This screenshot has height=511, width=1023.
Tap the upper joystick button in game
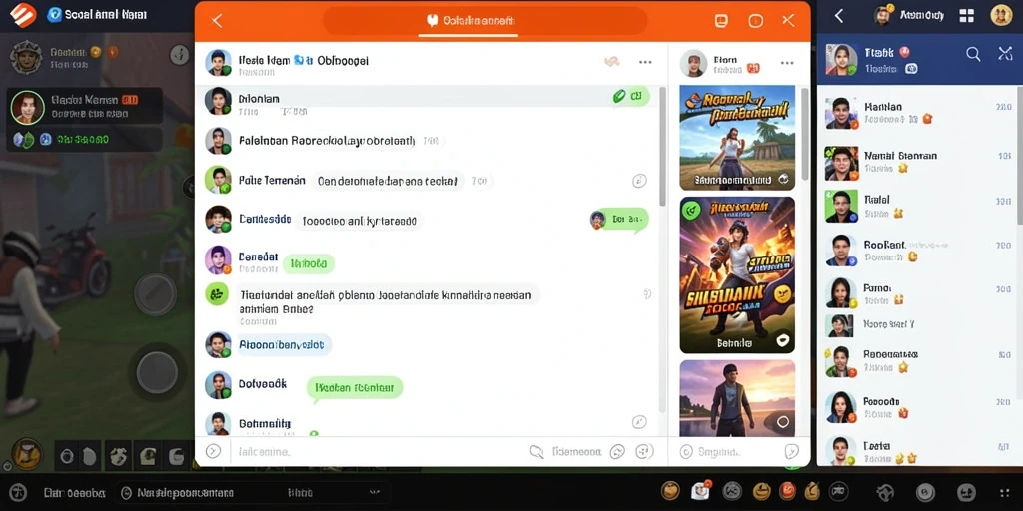pyautogui.click(x=155, y=294)
